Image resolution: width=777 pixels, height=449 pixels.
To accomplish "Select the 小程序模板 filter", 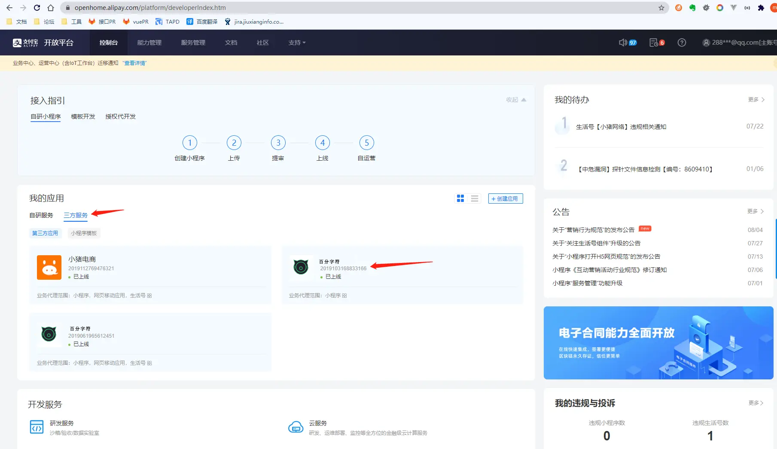I will (84, 233).
